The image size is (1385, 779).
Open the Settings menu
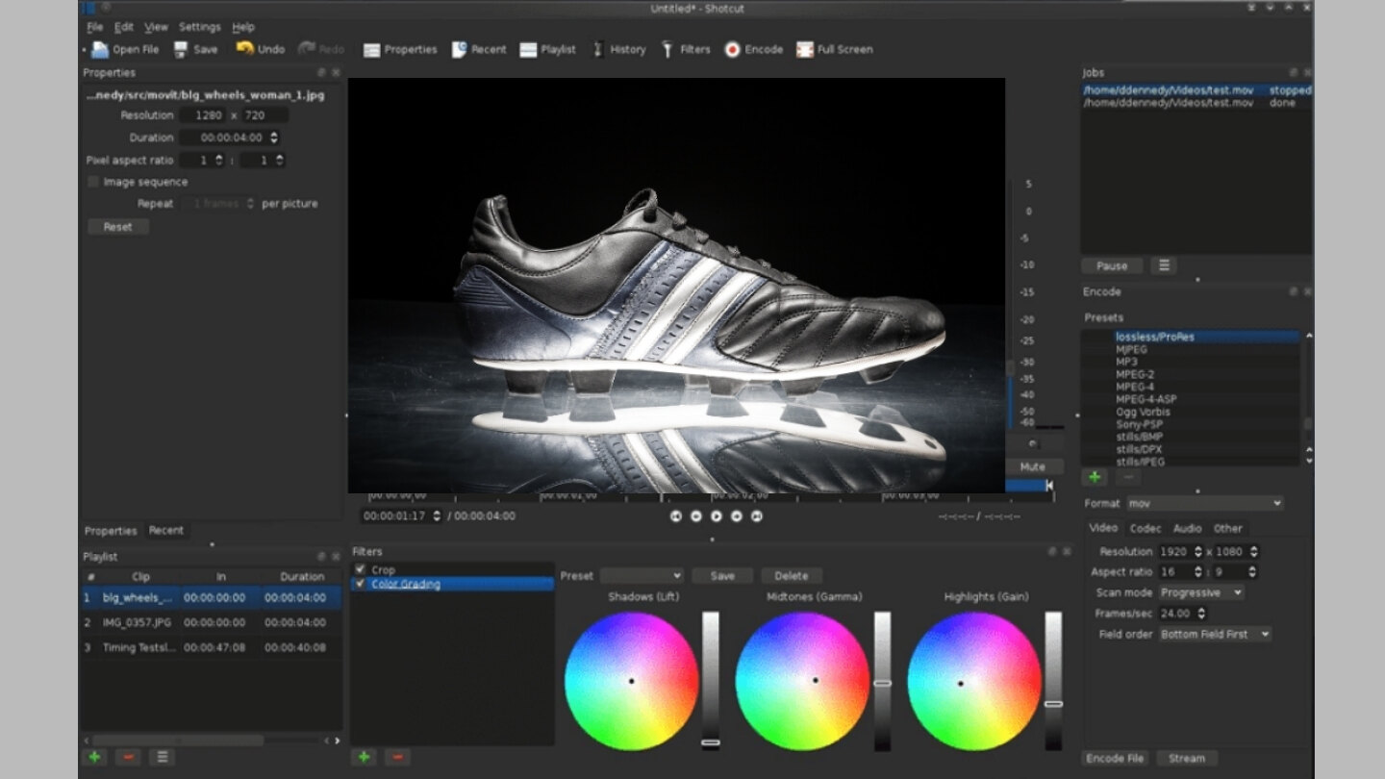coord(199,27)
